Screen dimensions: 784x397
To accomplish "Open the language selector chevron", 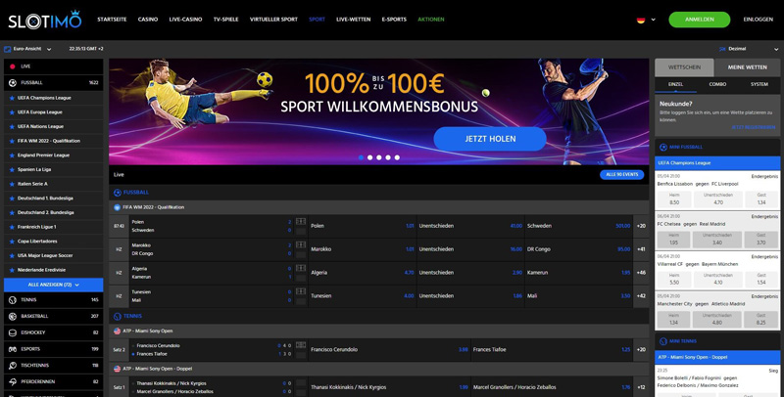I will (653, 20).
